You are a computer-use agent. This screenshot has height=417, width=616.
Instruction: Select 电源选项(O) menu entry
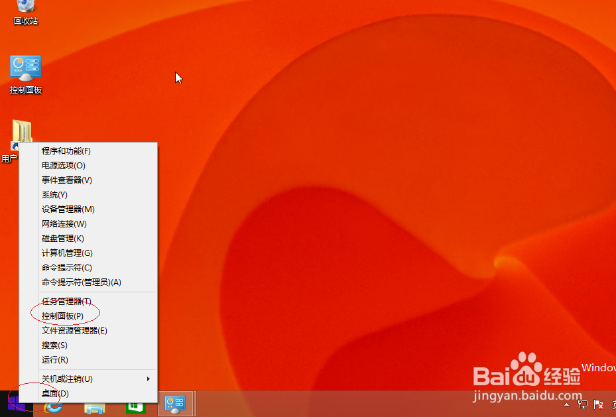(88, 166)
